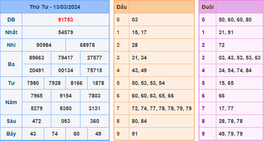Select third prize number 20491
This screenshot has height=141, width=264.
click(37, 70)
